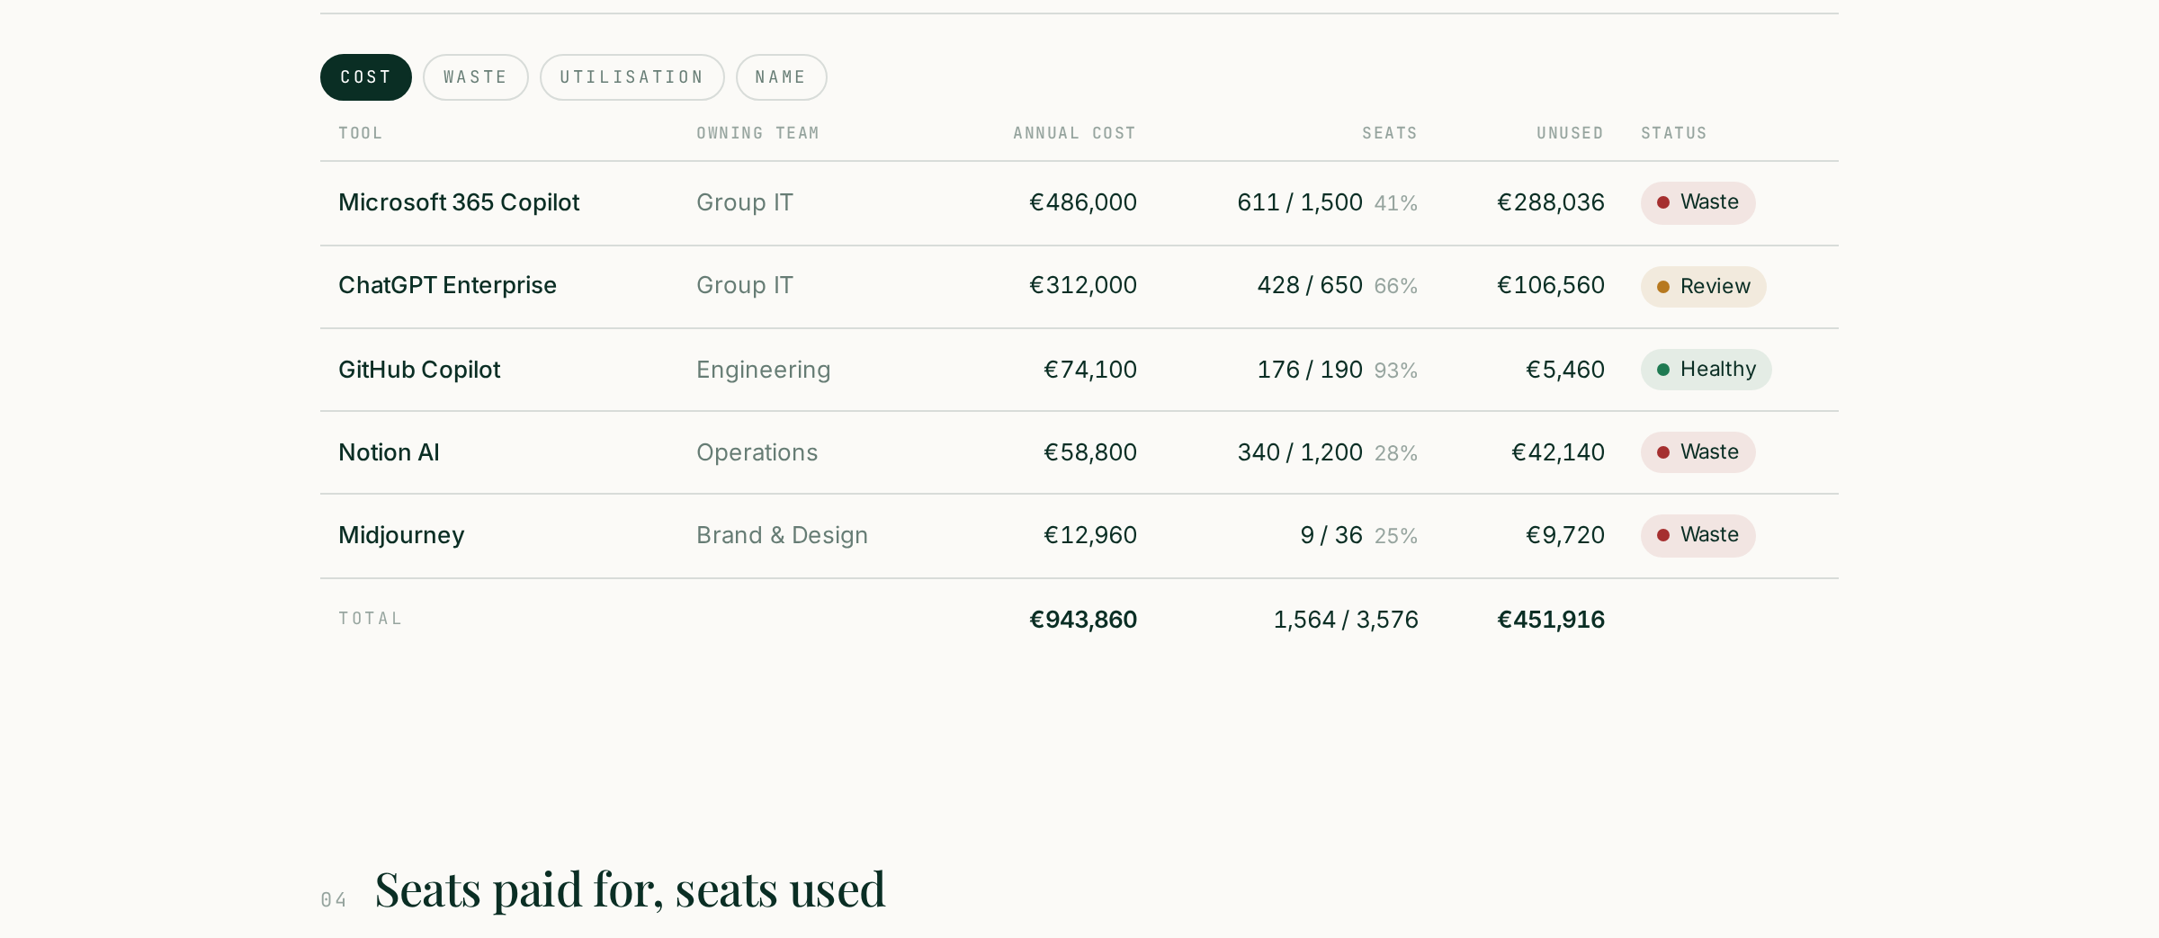Screen dimensions: 2159x938
Task: Click the 93% utilisation percentage
Action: click(x=1396, y=371)
